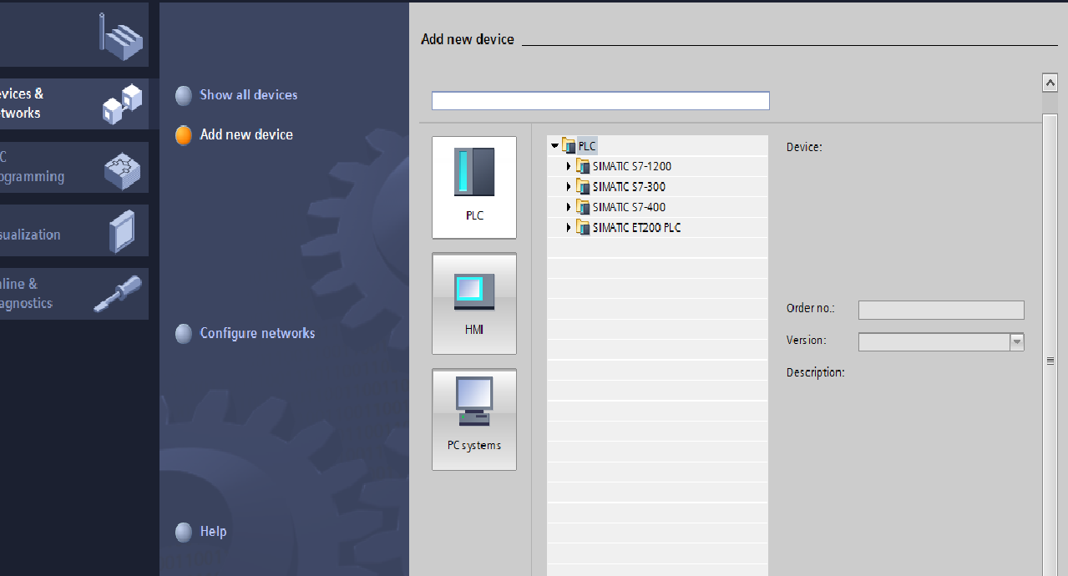Open the PLC programming portal
The height and width of the screenshot is (576, 1068).
pos(73,167)
